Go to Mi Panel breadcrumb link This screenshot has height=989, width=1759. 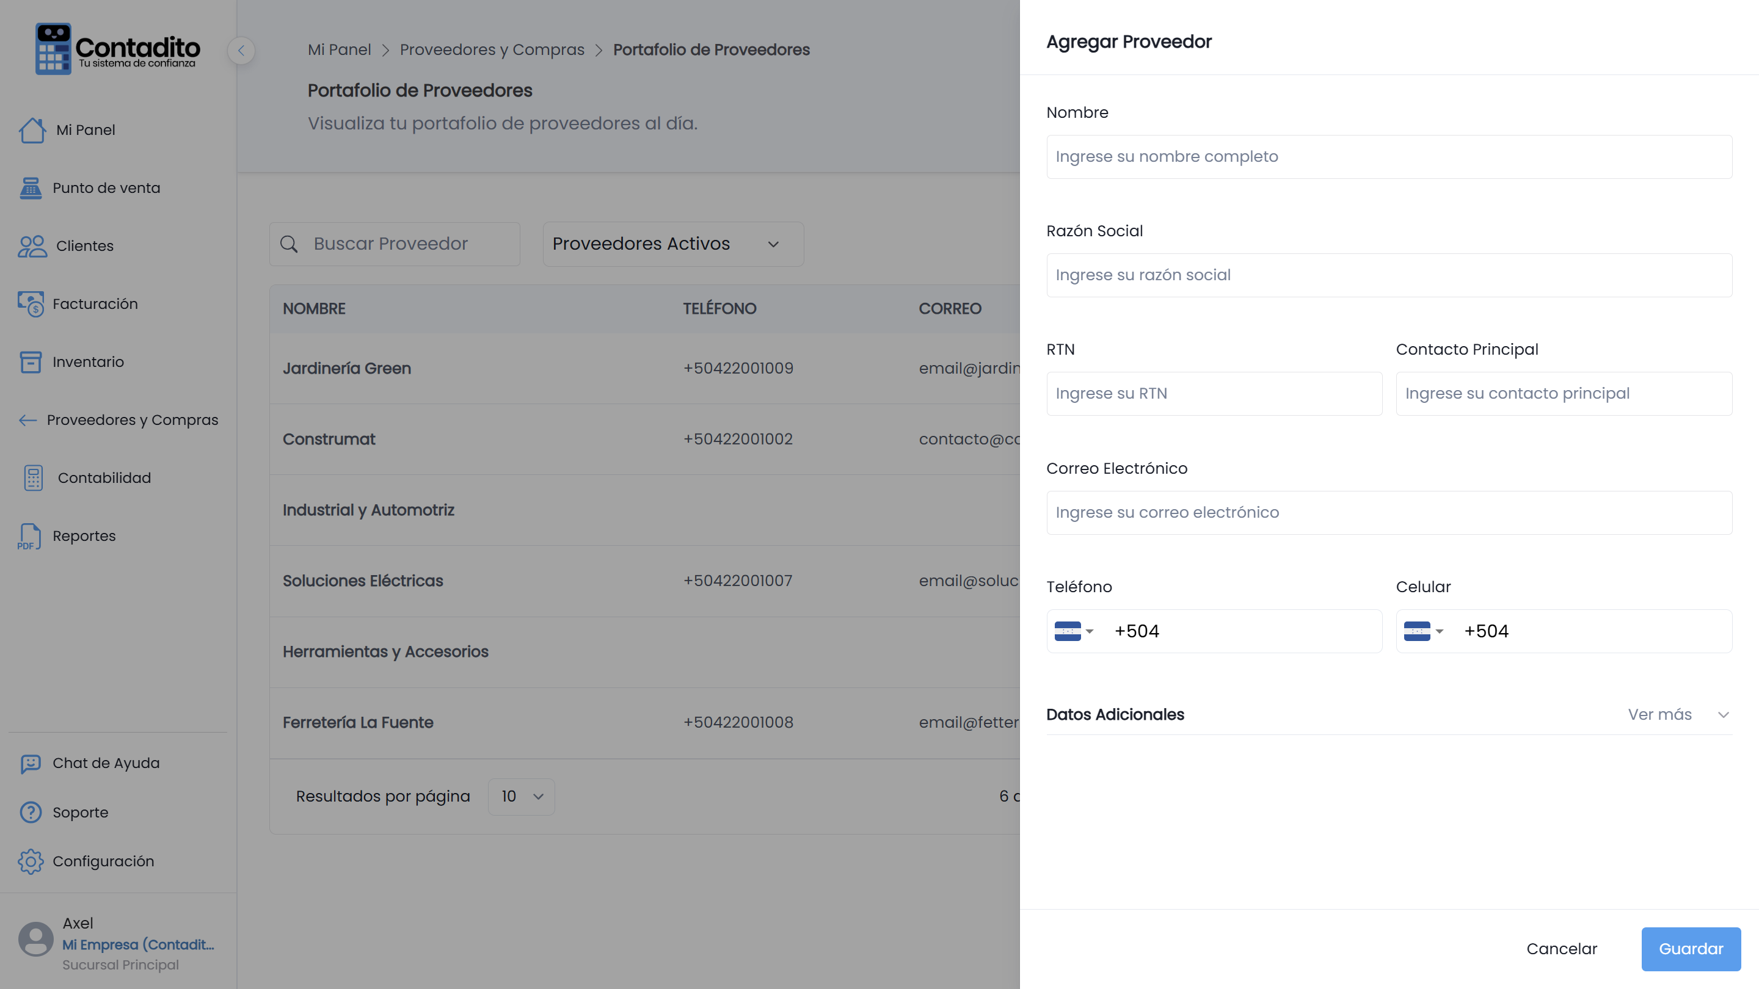[340, 50]
